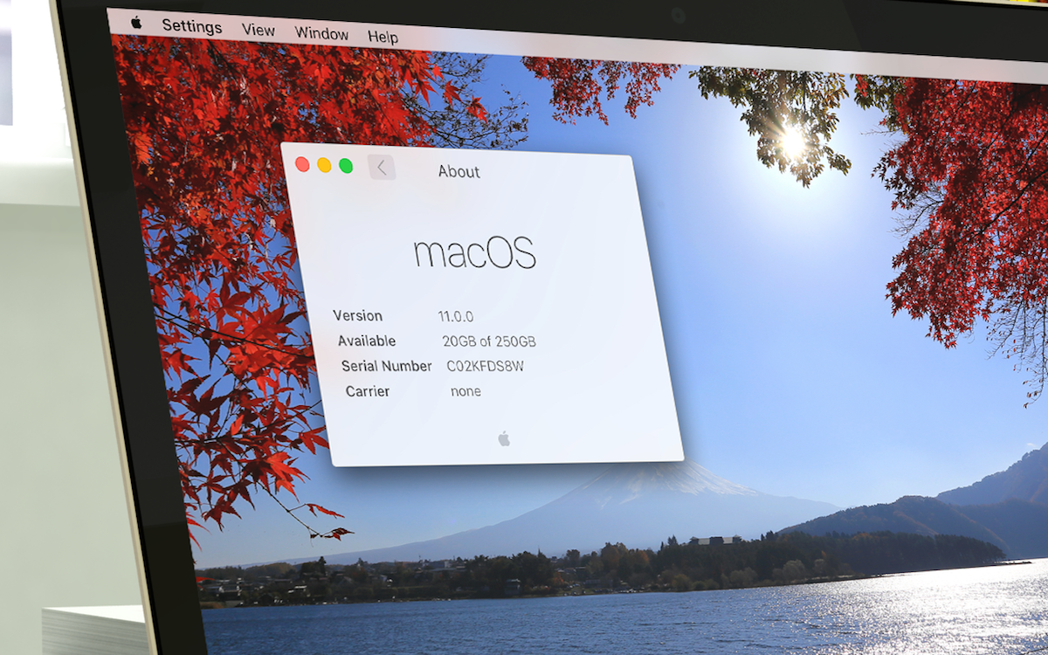Click the About window title
This screenshot has width=1048, height=655.
tap(459, 171)
